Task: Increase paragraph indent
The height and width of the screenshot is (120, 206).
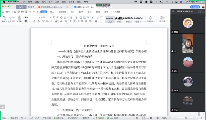Action: tap(84, 17)
